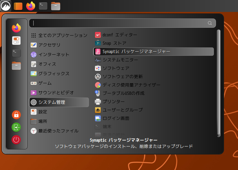This screenshot has width=238, height=170.
Task: Launch ソフトウェアの更新
Action: [154, 77]
